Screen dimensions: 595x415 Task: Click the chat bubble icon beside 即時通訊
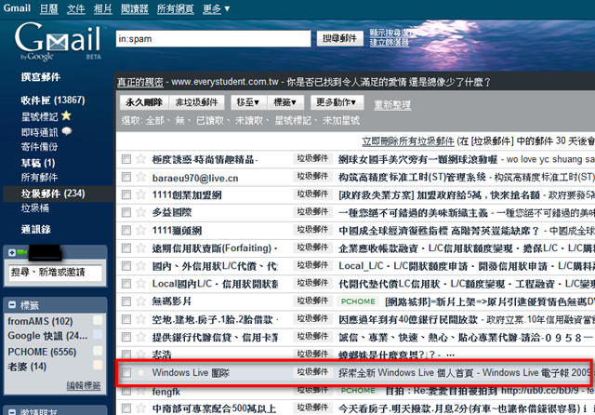67,131
